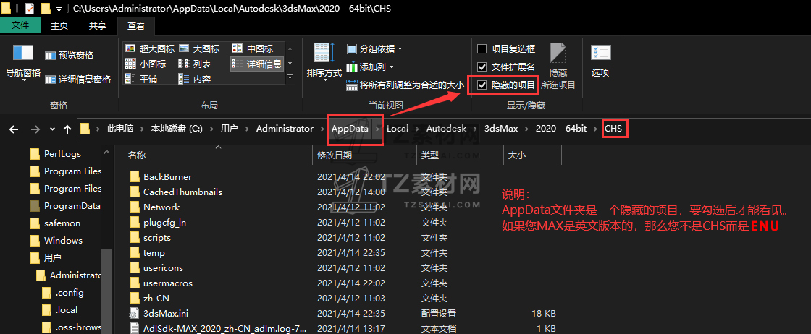The image size is (811, 334).
Task: Select Extra large icons (超大图标) layout
Action: point(150,48)
